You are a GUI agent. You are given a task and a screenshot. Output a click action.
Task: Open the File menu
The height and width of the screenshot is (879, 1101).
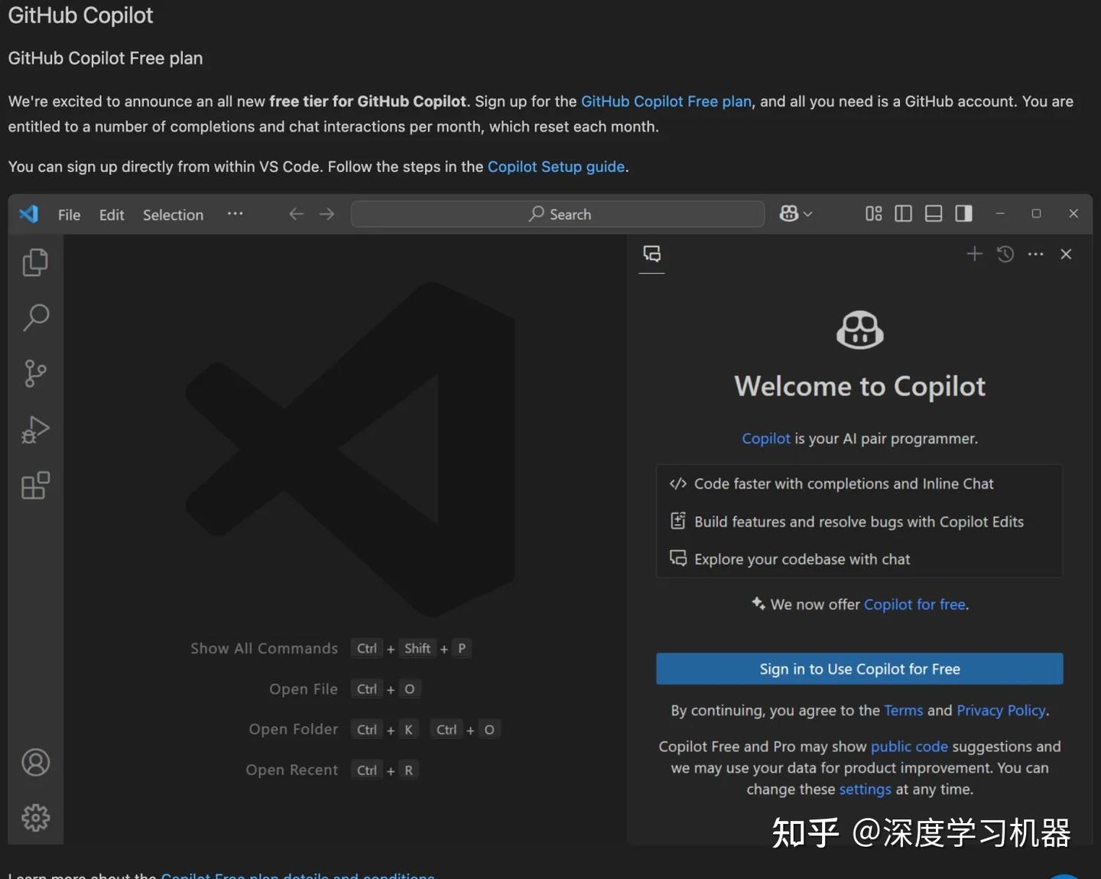click(69, 214)
